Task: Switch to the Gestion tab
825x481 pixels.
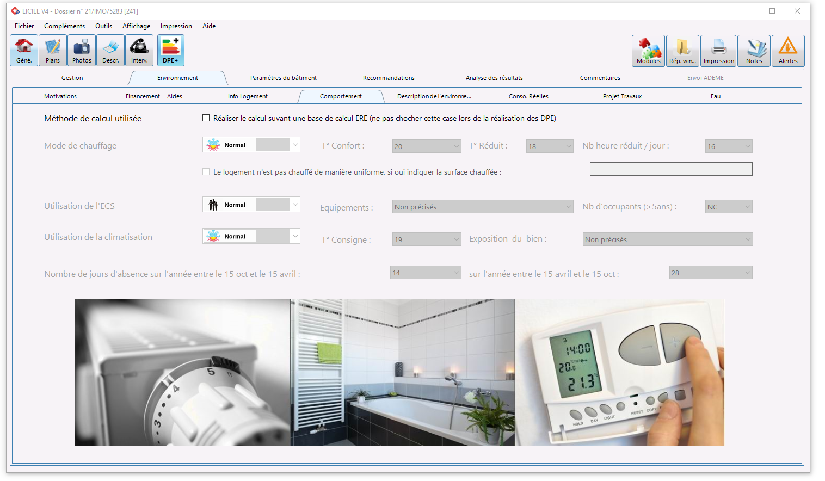Action: [72, 78]
